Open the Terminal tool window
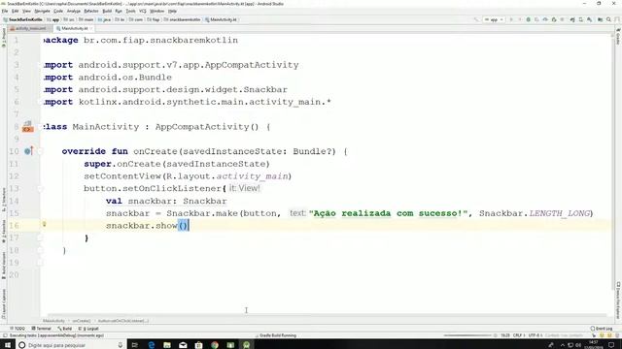Image resolution: width=622 pixels, height=349 pixels. click(42, 329)
